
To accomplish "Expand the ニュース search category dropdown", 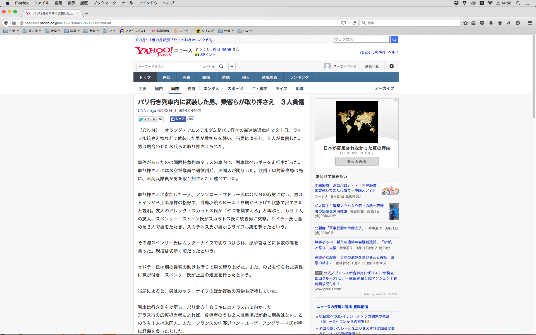I will point(207,66).
